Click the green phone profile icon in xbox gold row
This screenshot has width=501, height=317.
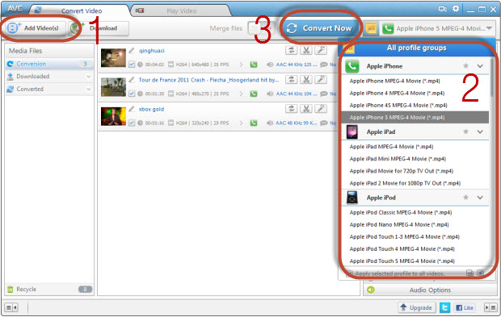254,123
